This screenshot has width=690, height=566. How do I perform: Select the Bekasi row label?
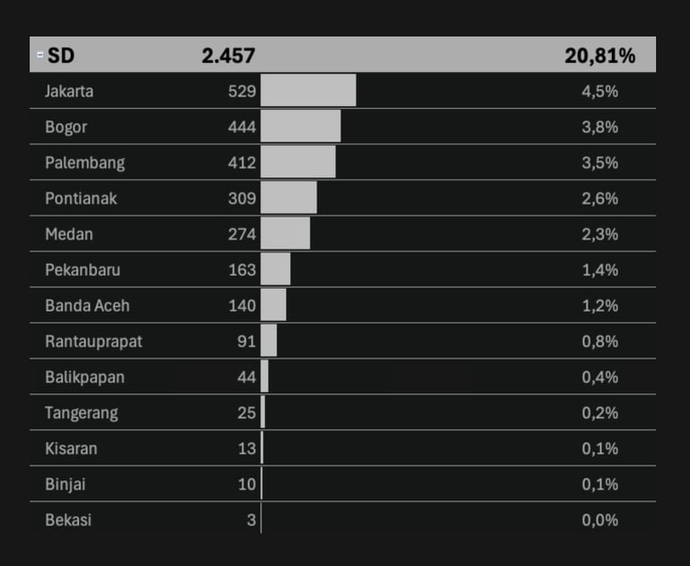pyautogui.click(x=68, y=520)
